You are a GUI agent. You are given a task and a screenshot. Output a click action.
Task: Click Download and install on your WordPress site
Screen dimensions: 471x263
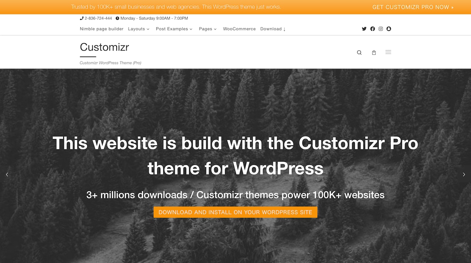[235, 212]
